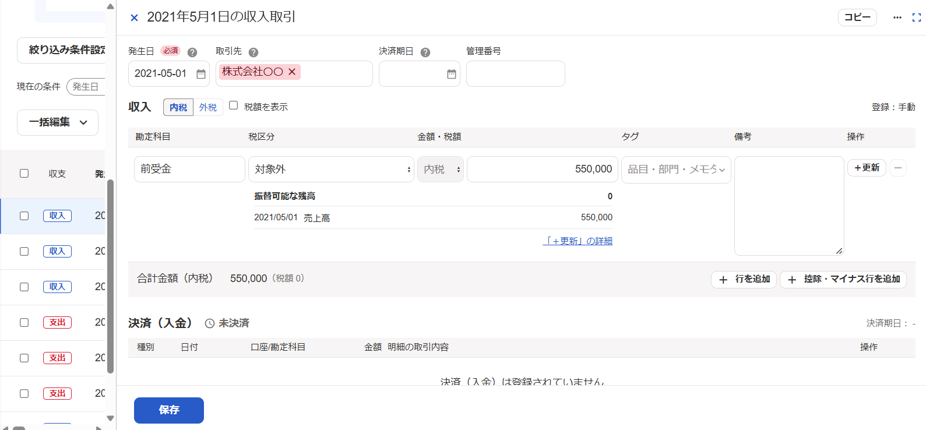Image resolution: width=926 pixels, height=430 pixels.
Task: Select the 外税 tax tab
Action: click(x=208, y=107)
